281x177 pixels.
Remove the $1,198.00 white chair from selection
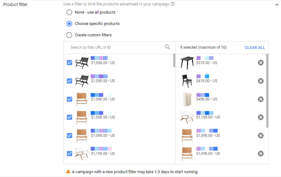tap(261, 117)
